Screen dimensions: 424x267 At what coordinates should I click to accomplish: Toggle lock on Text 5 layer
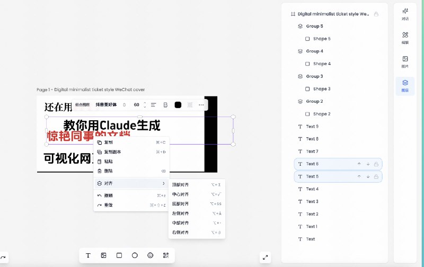(376, 176)
